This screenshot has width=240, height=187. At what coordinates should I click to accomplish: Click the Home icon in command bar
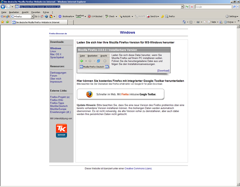click(x=184, y=22)
